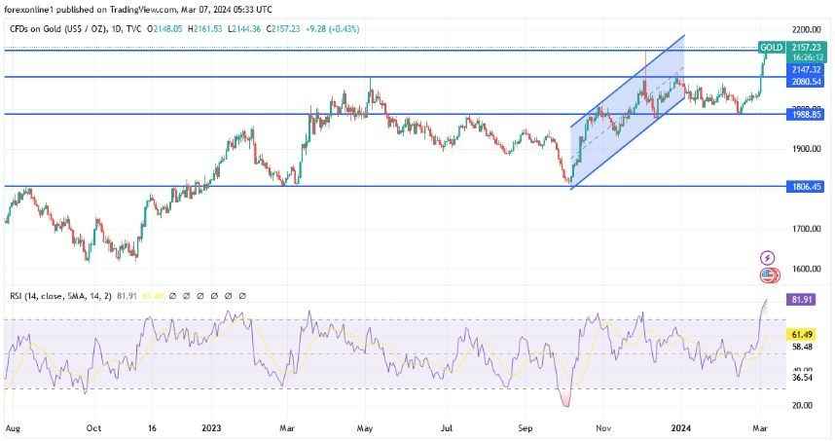Click the 1600.00 price axis label
This screenshot has height=441, width=835.
point(806,269)
